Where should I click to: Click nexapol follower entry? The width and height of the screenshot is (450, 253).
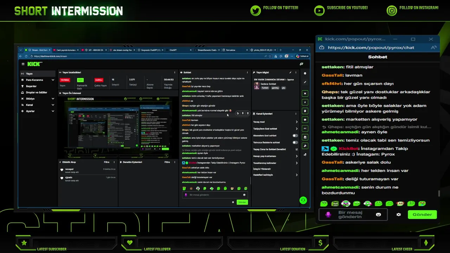click(88, 170)
